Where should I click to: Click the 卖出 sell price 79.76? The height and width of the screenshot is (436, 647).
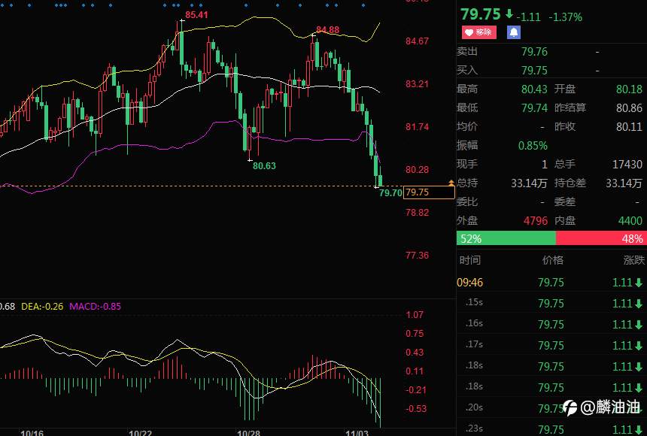click(534, 52)
